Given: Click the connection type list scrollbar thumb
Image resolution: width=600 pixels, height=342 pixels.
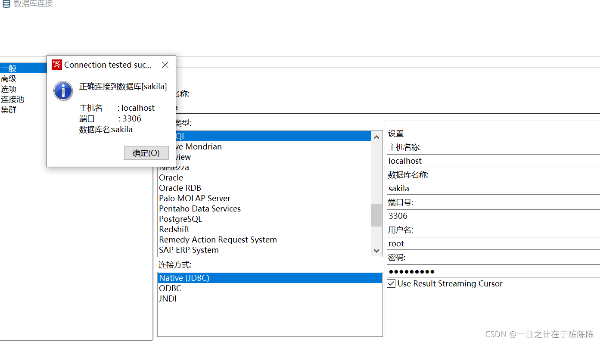Looking at the screenshot, I should (x=376, y=215).
